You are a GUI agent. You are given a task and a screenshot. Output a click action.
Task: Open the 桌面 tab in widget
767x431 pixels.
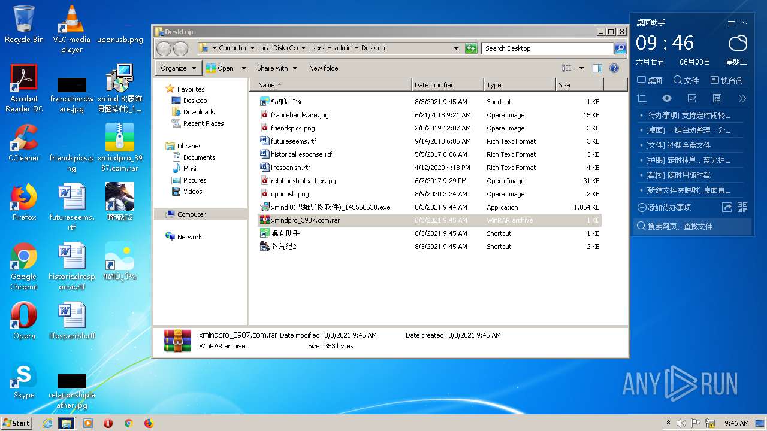click(x=649, y=80)
